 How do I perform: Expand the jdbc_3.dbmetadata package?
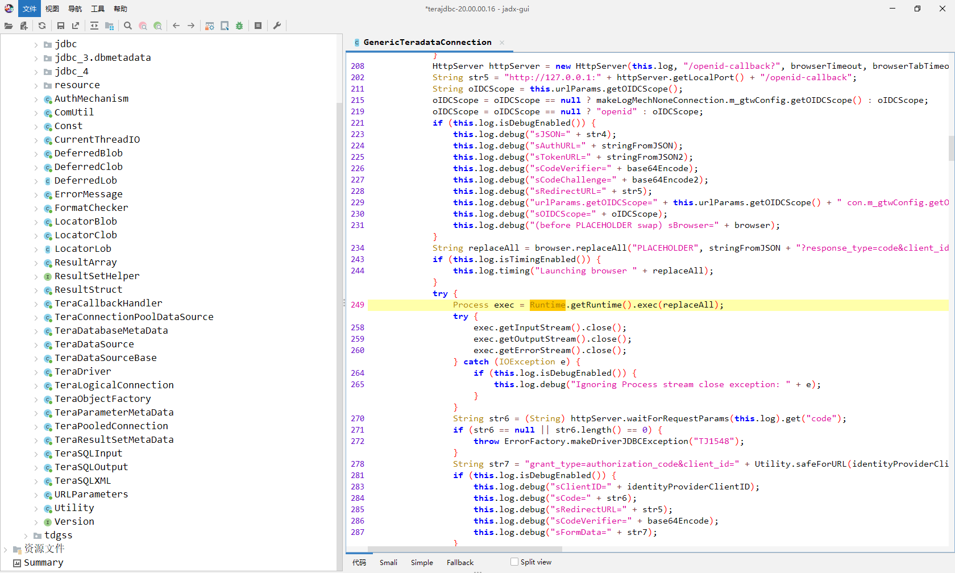click(36, 58)
